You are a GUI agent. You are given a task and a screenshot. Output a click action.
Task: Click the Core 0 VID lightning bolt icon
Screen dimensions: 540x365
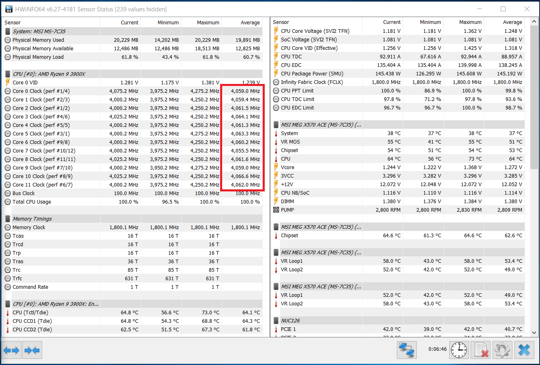[8, 82]
